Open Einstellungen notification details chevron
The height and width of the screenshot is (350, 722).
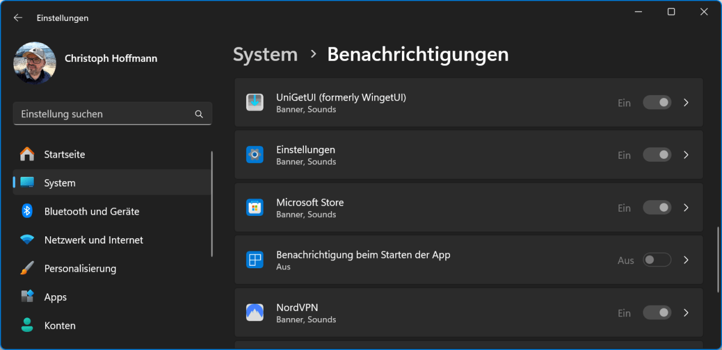click(686, 155)
